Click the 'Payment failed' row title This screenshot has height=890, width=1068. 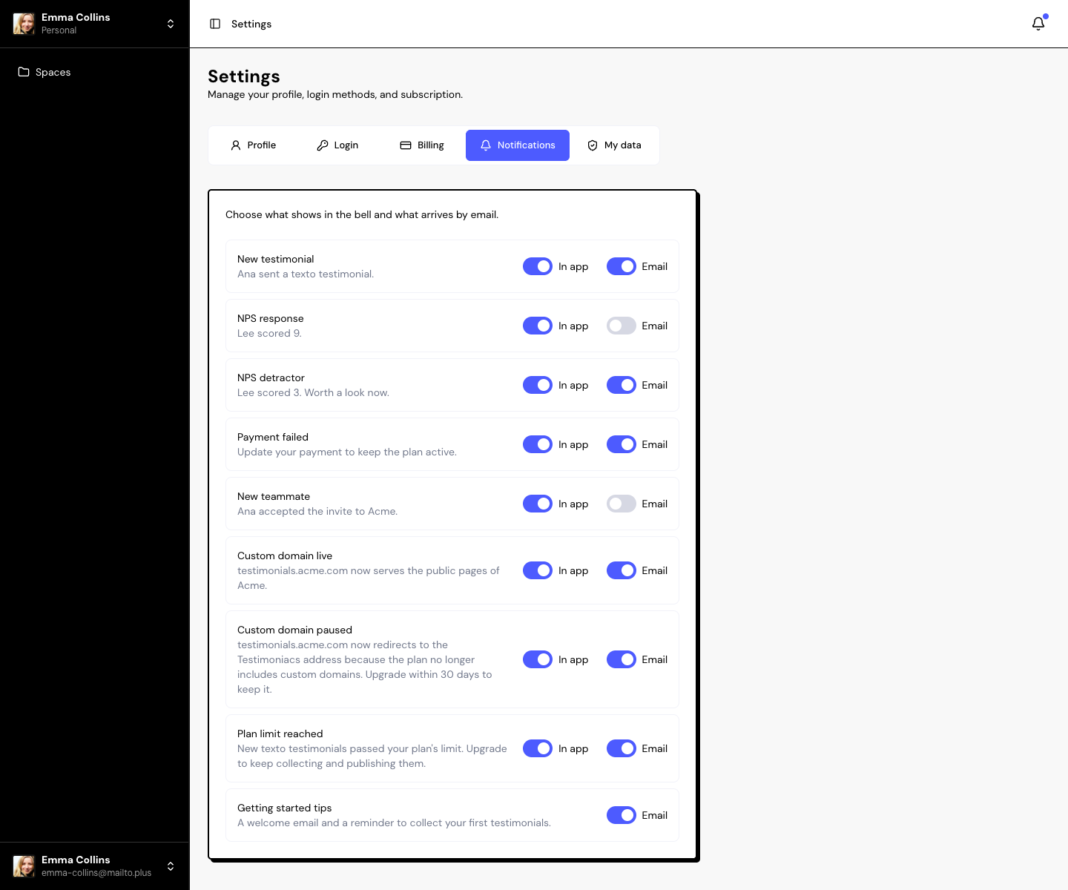[x=273, y=437]
